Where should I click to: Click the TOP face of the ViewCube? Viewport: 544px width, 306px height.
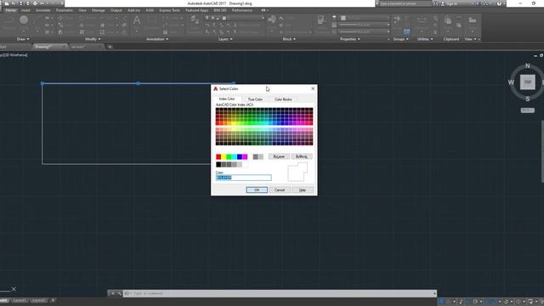click(527, 82)
